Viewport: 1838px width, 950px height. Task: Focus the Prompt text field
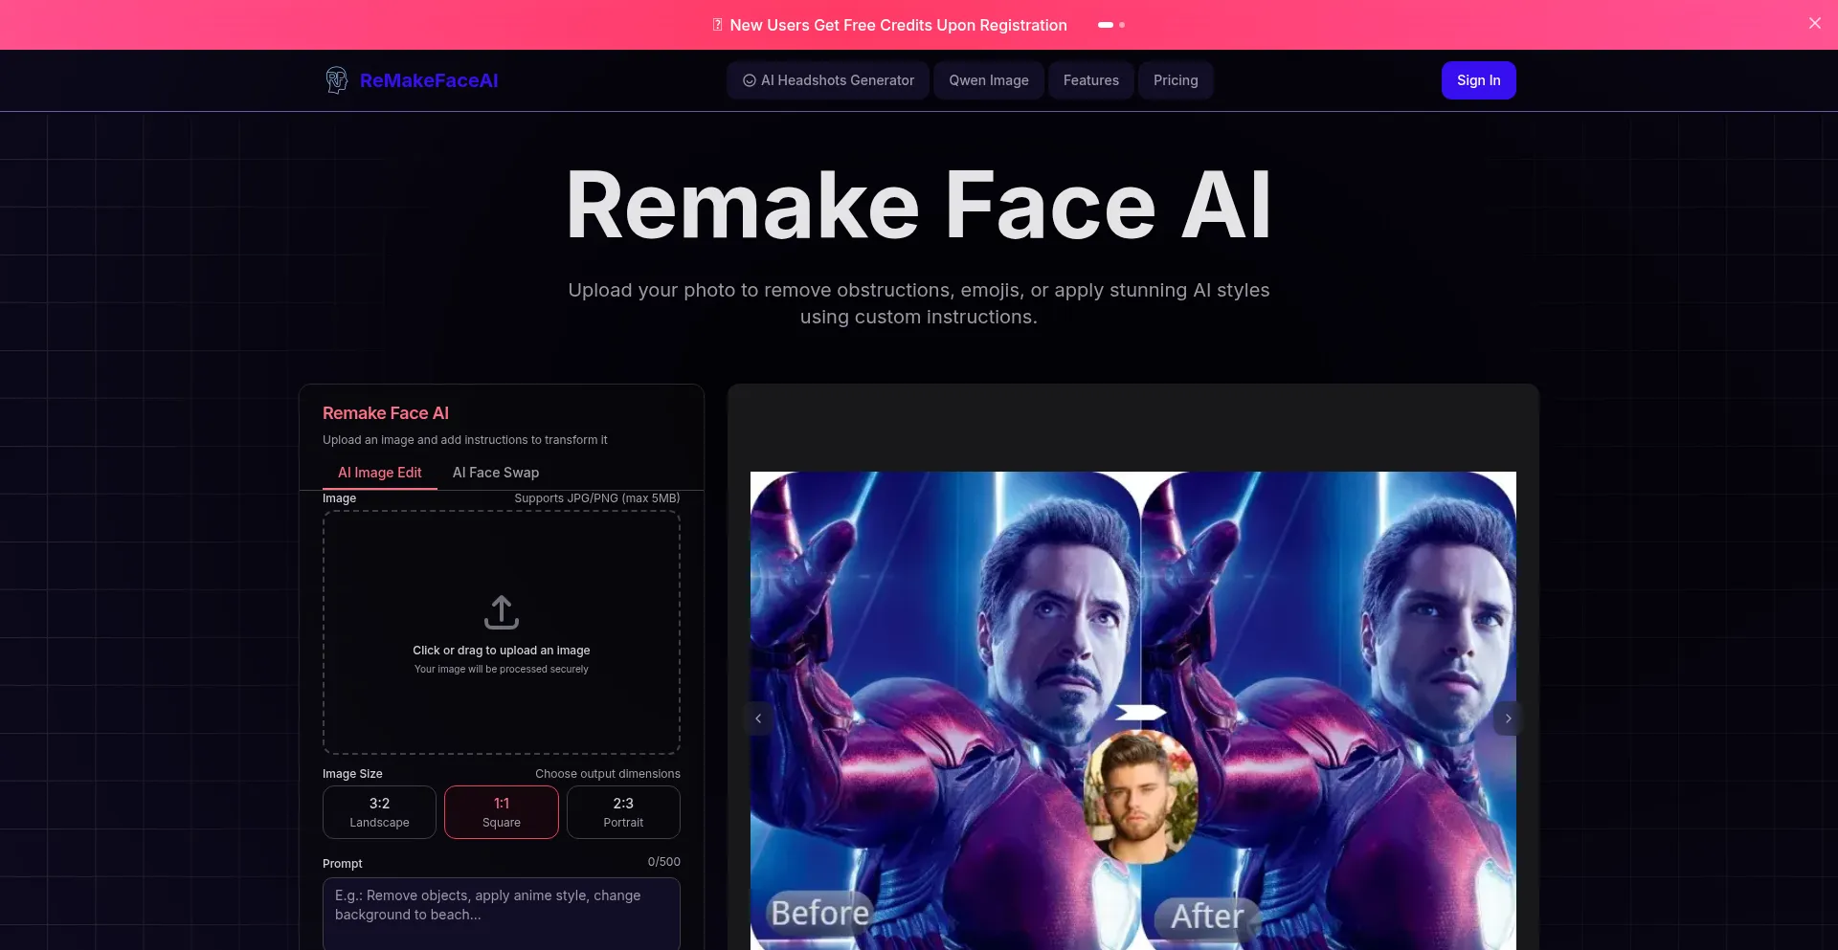pos(502,914)
